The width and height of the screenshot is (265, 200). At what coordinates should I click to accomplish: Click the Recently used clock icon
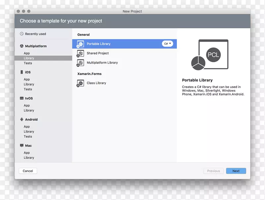[22, 33]
